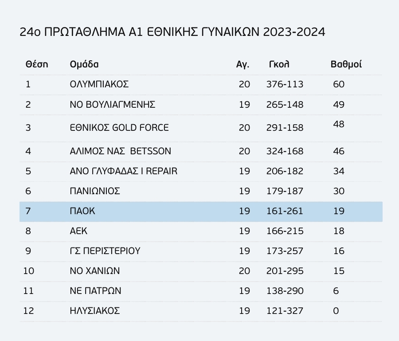This screenshot has height=341, width=399.
Task: Click the ΗΛΥΣΙΑΚΟΣ team name
Action: 95,311
